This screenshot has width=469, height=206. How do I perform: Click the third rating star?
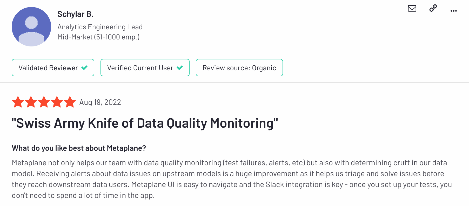click(x=44, y=102)
